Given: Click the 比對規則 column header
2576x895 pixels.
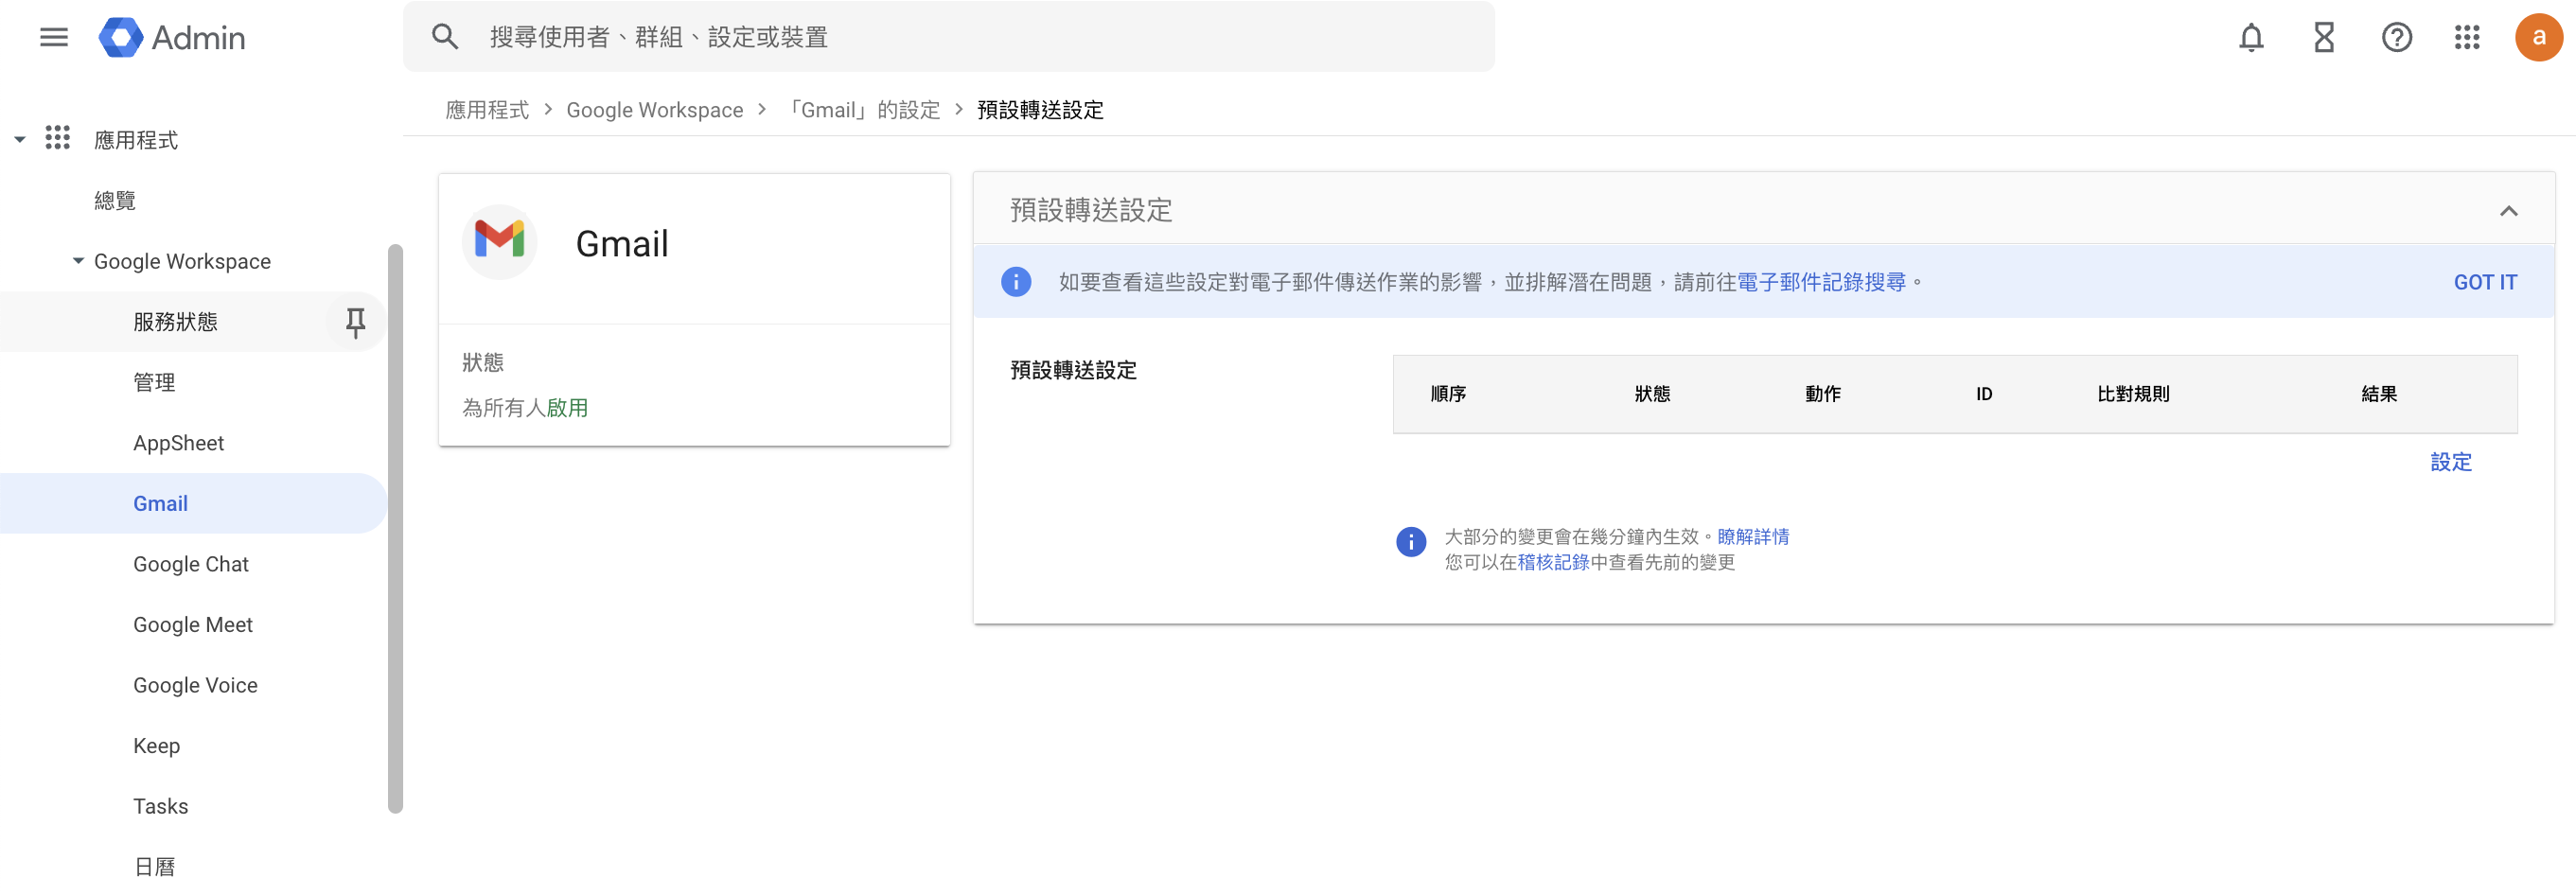Looking at the screenshot, I should (2133, 394).
